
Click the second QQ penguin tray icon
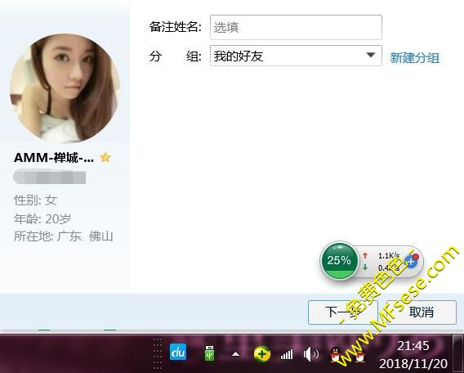(359, 354)
